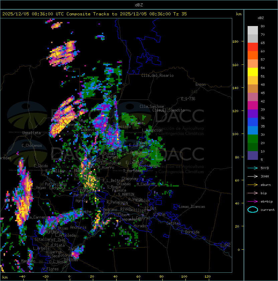Click the 'P_Hierro' location label

click(x=106, y=168)
